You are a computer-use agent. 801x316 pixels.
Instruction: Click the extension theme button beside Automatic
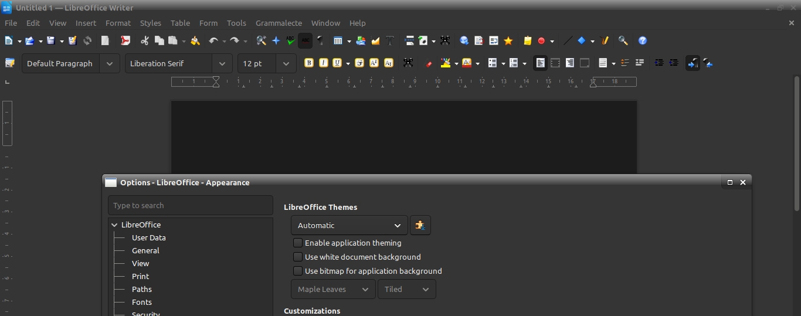(420, 225)
